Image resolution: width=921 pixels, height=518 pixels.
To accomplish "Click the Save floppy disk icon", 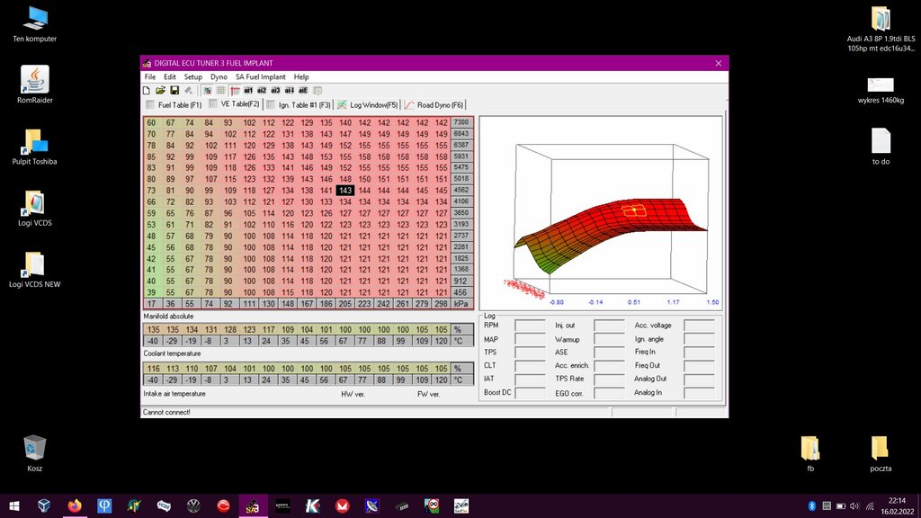I will tap(174, 91).
